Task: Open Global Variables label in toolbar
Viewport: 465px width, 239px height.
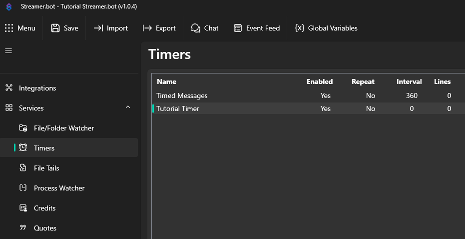Action: [x=333, y=28]
